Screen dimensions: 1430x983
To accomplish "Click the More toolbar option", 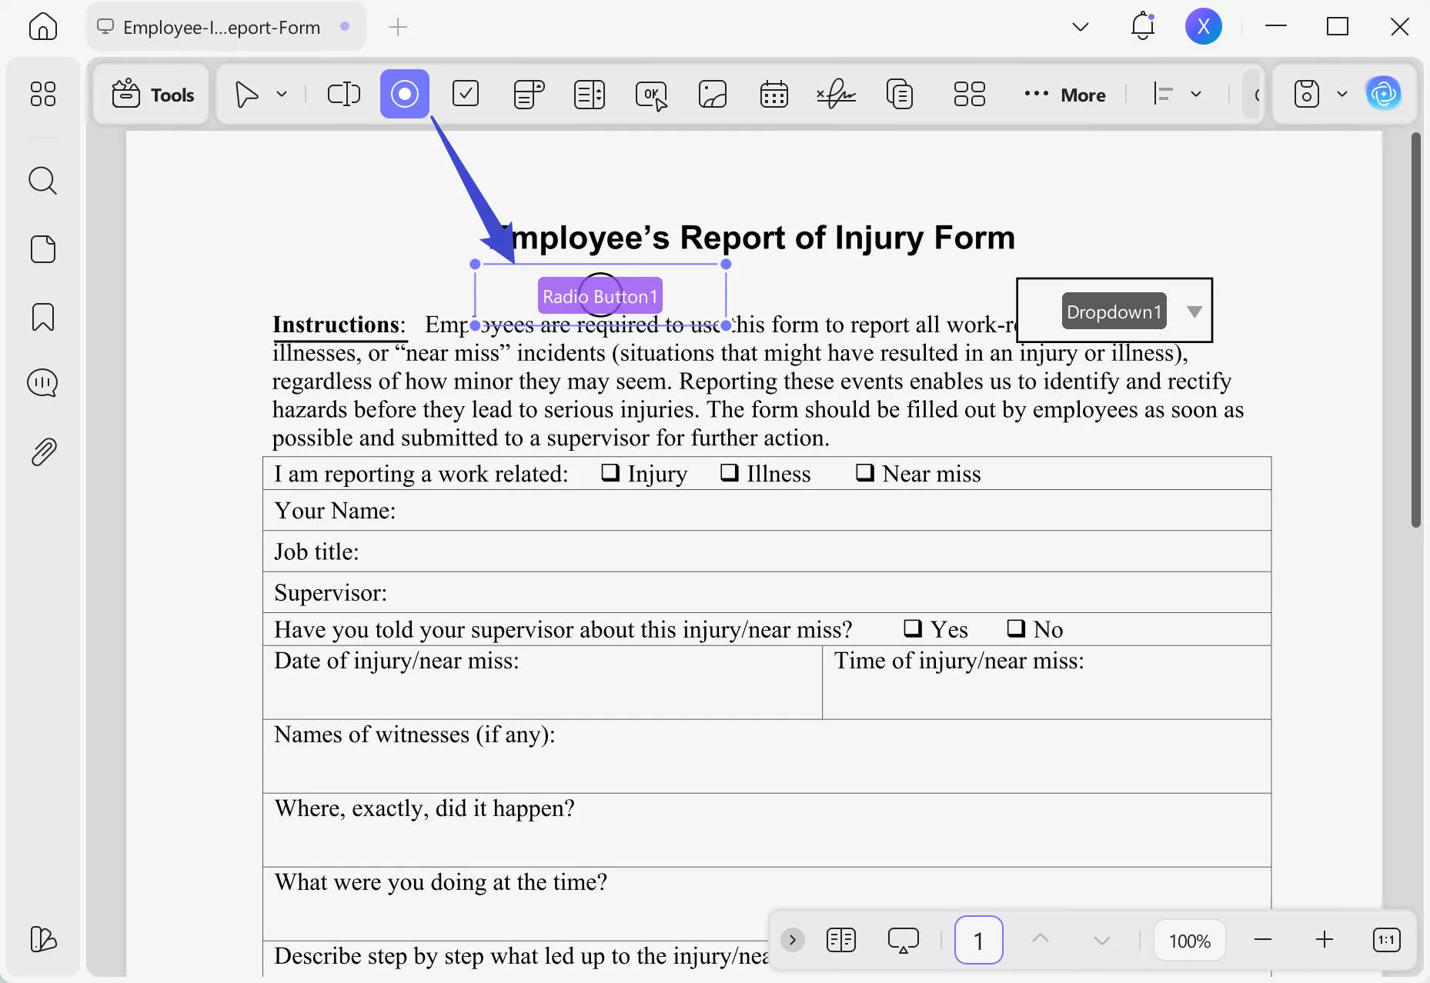I will click(x=1065, y=94).
